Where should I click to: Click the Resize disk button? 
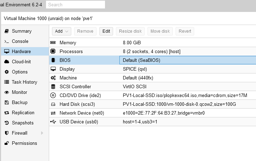pyautogui.click(x=130, y=31)
